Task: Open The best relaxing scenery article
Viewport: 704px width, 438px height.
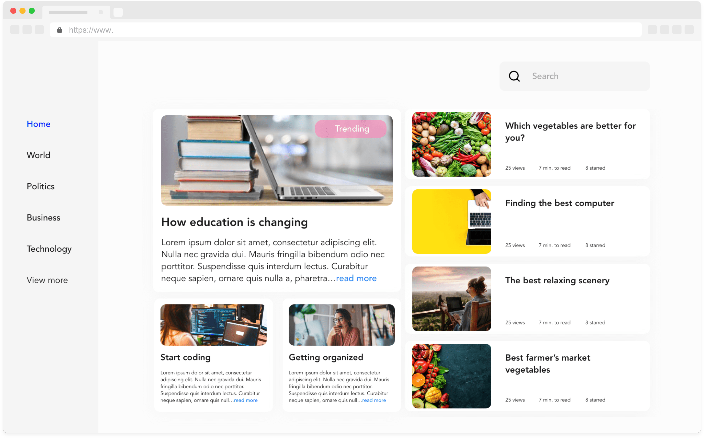Action: [x=557, y=281]
